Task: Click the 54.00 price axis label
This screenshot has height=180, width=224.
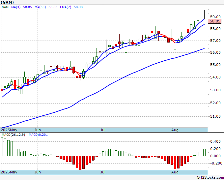Action: pyautogui.click(x=215, y=77)
